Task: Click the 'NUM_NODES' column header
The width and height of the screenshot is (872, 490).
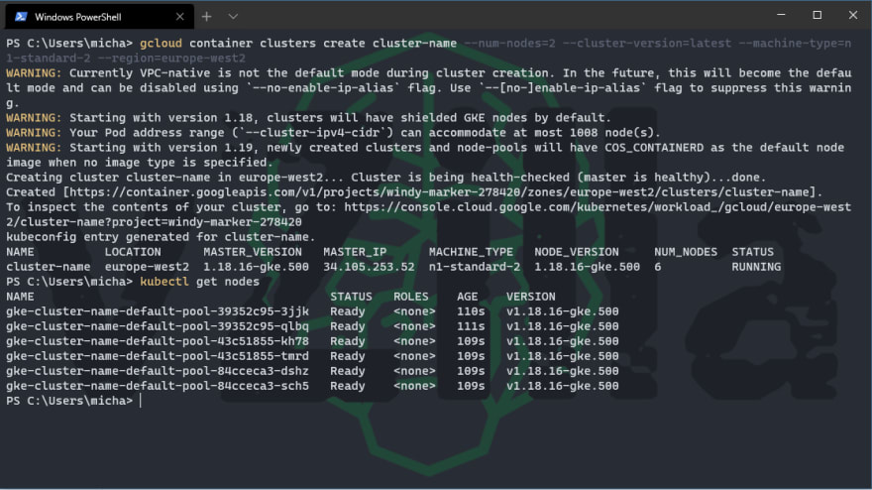Action: pyautogui.click(x=685, y=252)
